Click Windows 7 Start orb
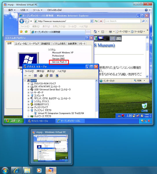 click(x=4, y=171)
